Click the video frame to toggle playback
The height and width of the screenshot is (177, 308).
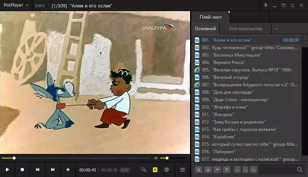(95, 83)
